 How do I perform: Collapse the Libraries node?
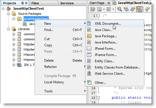8,29
